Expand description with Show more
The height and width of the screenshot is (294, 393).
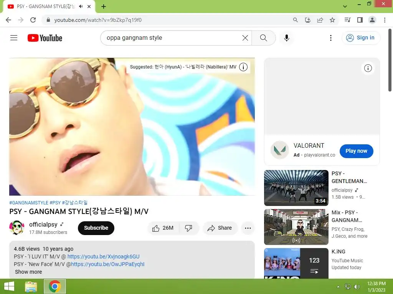pyautogui.click(x=28, y=272)
